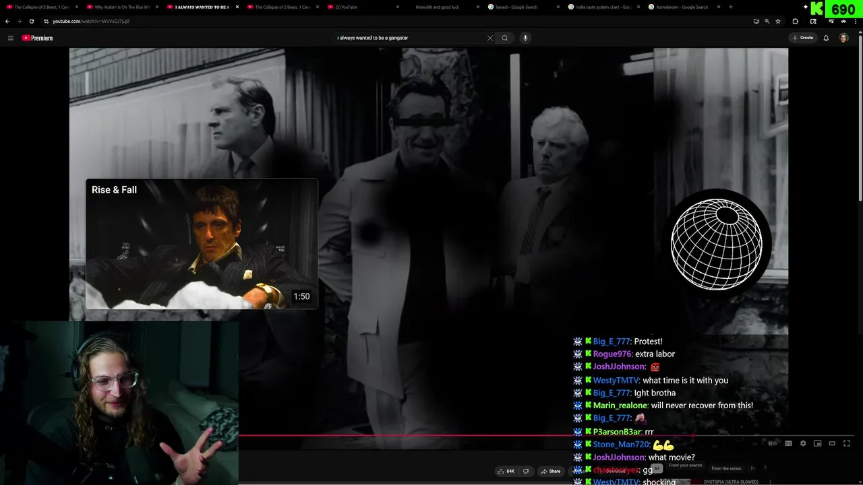Enter full screen video mode

click(x=847, y=443)
